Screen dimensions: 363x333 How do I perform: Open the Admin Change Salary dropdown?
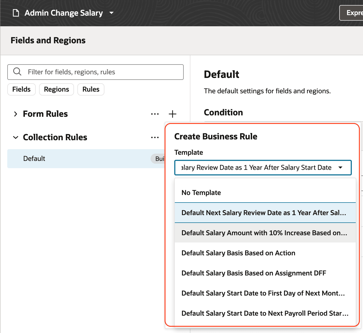tap(111, 13)
